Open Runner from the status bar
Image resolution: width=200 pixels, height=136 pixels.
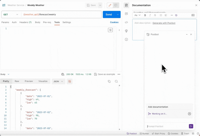pos(144,133)
